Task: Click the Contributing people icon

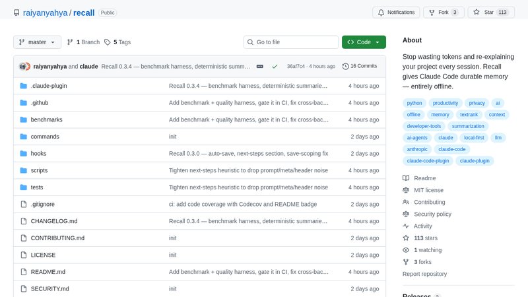Action: 406,202
